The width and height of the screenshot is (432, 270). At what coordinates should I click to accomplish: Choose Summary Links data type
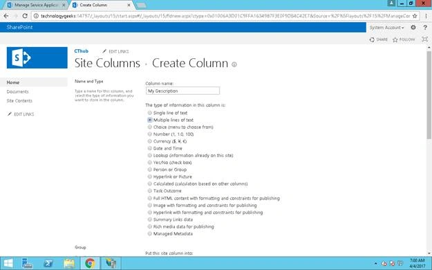pyautogui.click(x=149, y=219)
